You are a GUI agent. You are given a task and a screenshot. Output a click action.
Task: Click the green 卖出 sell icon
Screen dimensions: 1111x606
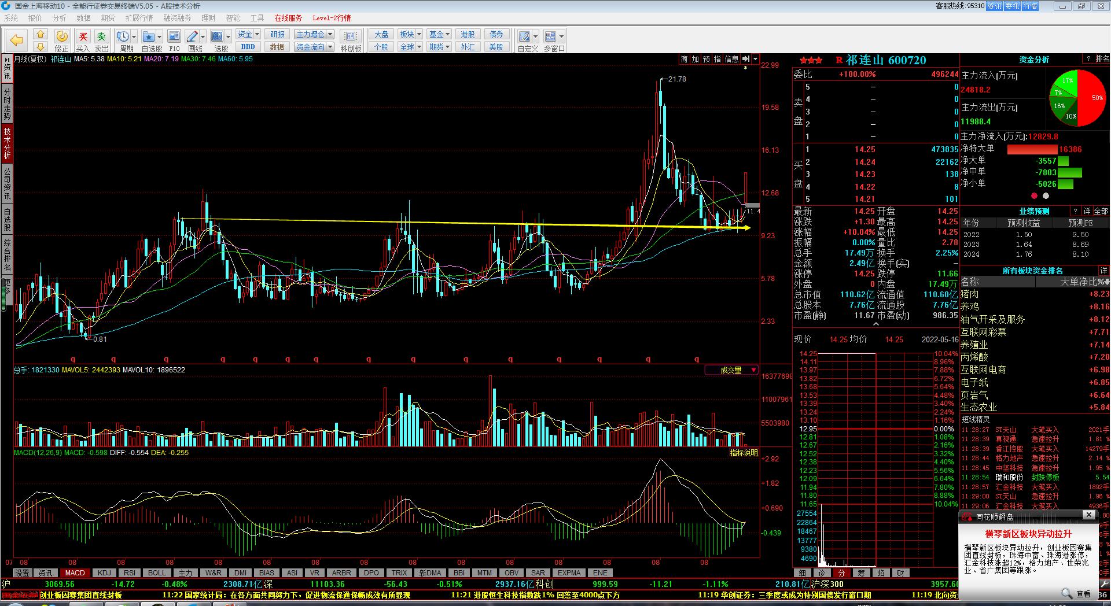tap(101, 37)
